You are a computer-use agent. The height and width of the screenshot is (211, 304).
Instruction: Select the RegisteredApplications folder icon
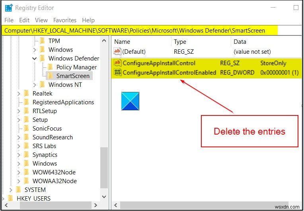tap(26, 102)
